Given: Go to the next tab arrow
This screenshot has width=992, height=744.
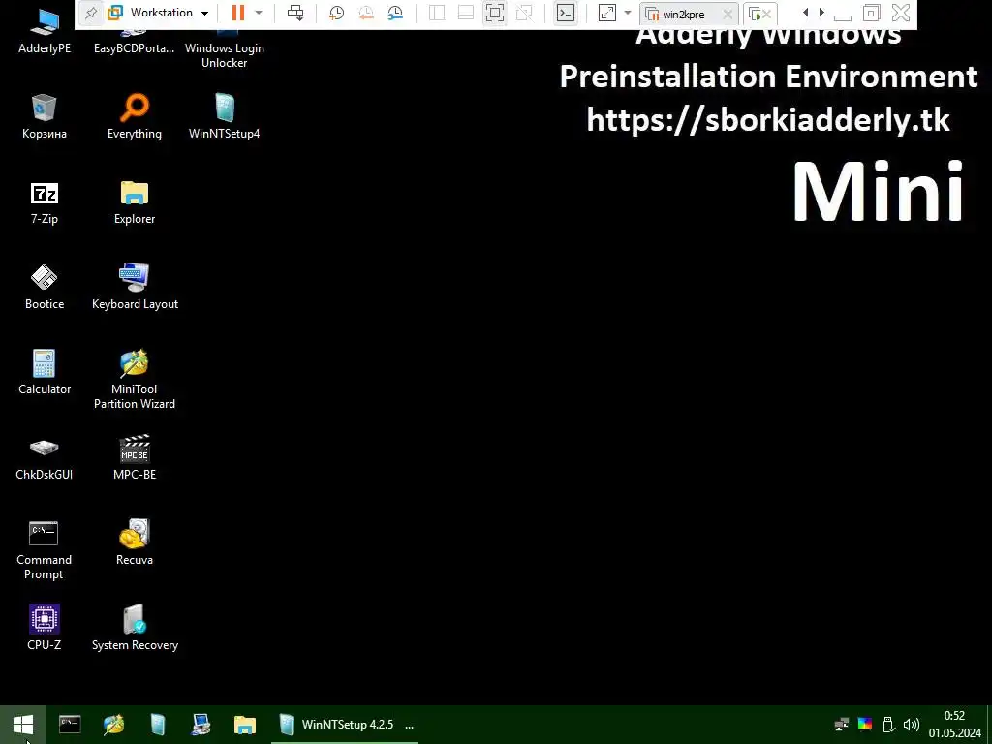Looking at the screenshot, I should [x=821, y=13].
